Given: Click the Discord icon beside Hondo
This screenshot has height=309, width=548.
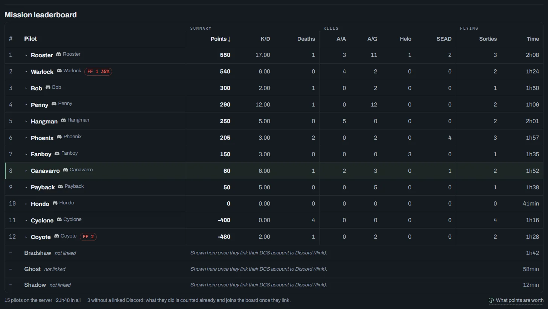Looking at the screenshot, I should coord(55,203).
